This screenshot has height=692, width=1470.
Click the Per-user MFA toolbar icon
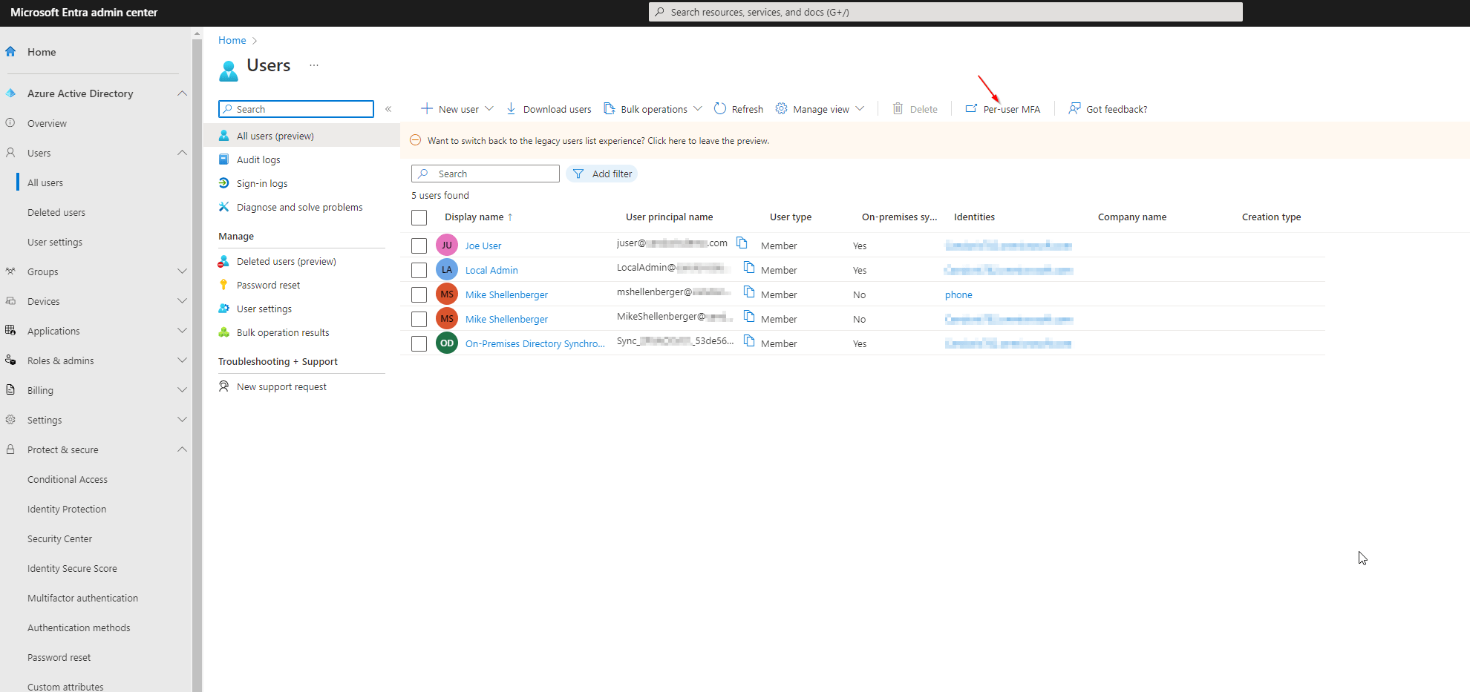coord(971,108)
